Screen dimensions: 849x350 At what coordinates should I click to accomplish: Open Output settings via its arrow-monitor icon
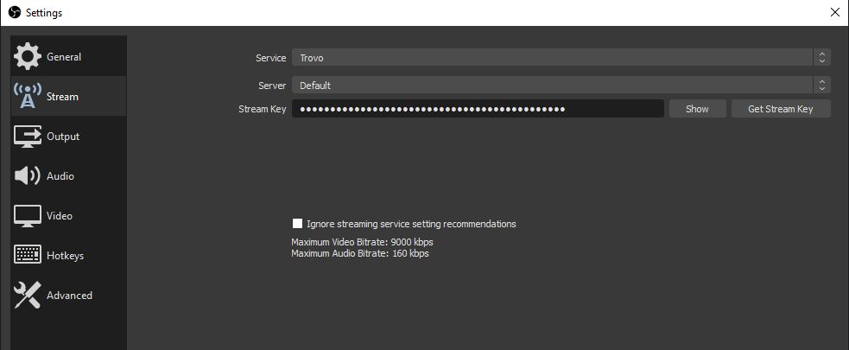pyautogui.click(x=28, y=137)
